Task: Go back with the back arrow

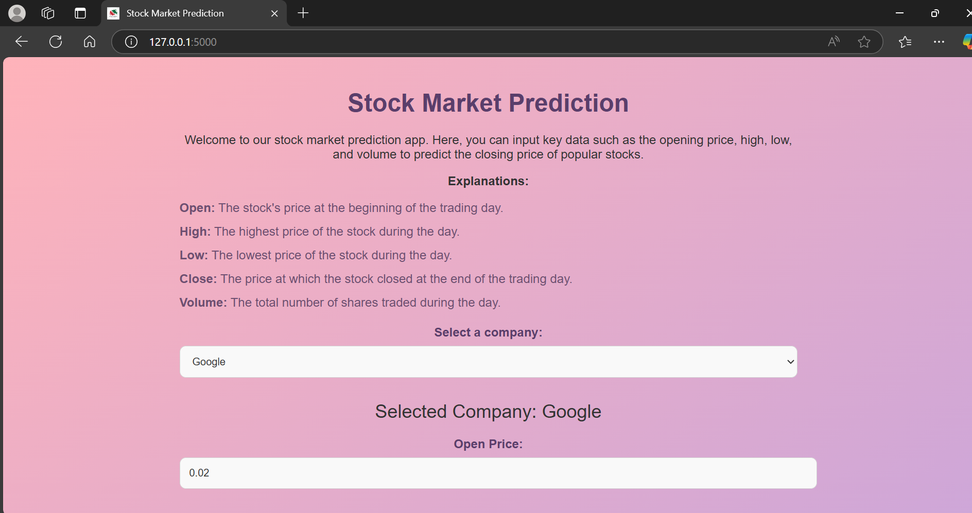Action: tap(22, 42)
